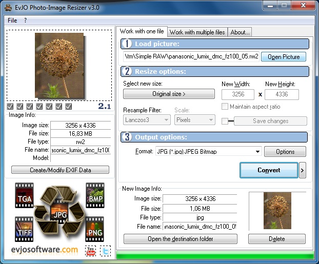Open the ? help menu
The image size is (319, 264).
click(25, 21)
